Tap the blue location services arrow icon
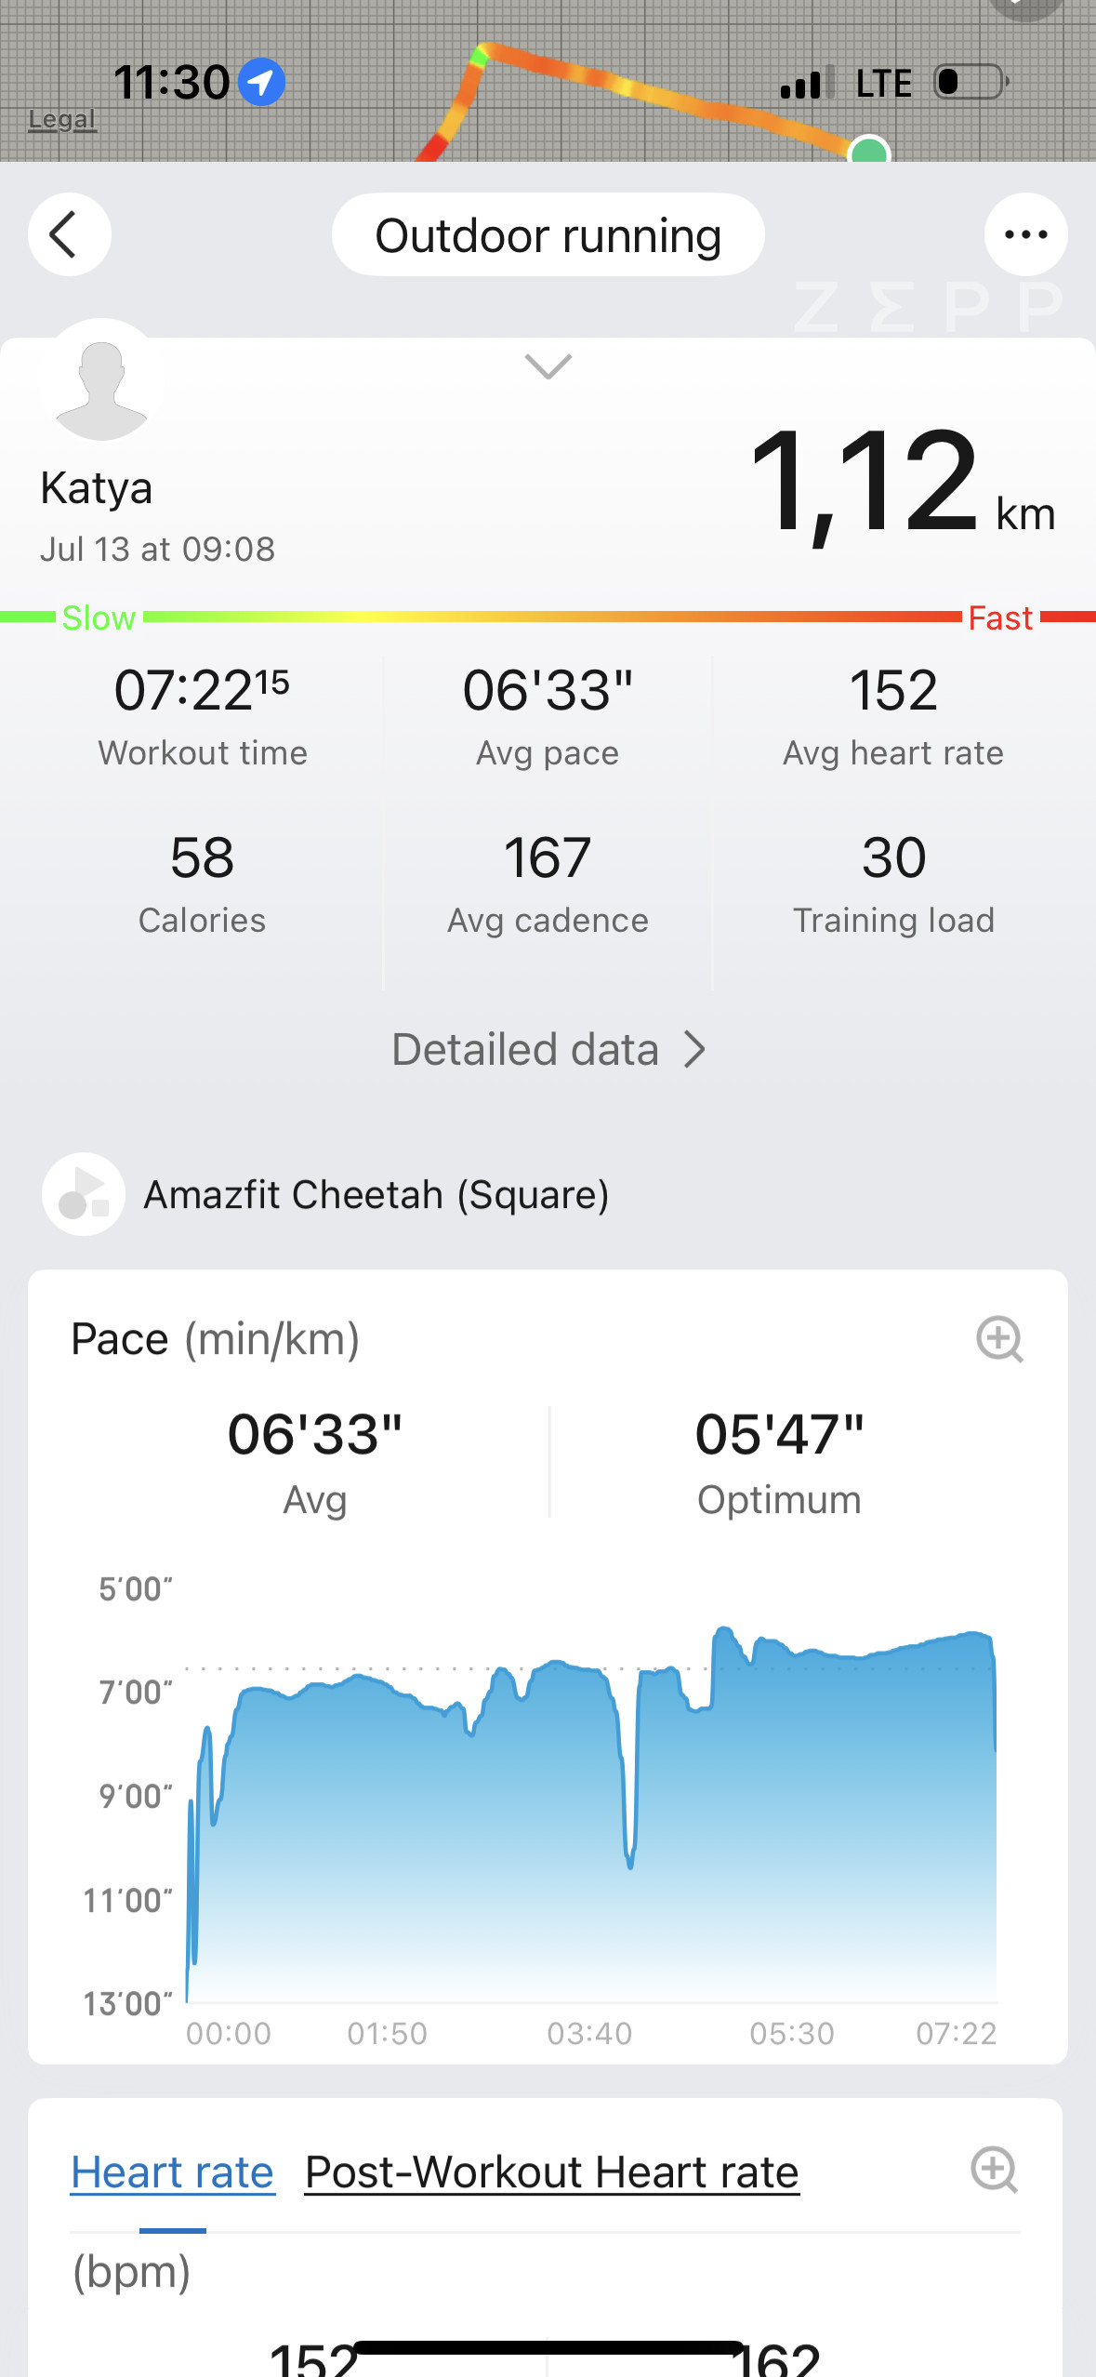The height and width of the screenshot is (2377, 1096). 261,82
